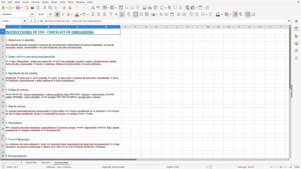
Task: Toggle Center Horizontally alignment
Action: click(99, 15)
